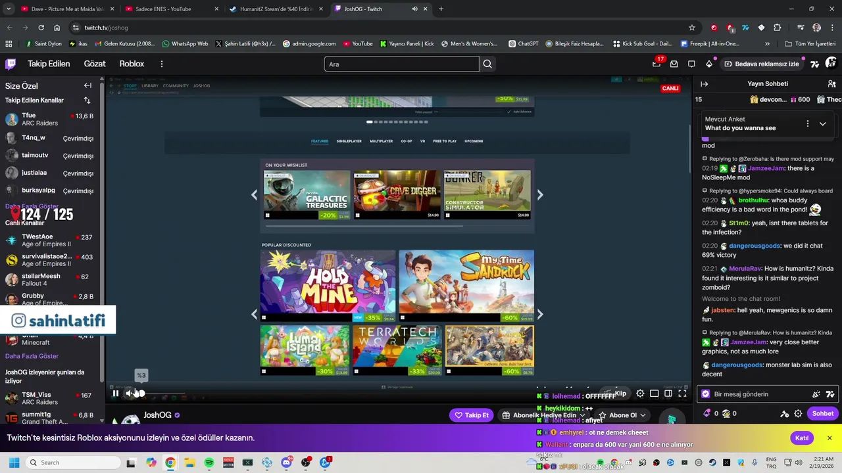This screenshot has height=473, width=842.
Task: Open Spotify from the taskbar
Action: pyautogui.click(x=209, y=462)
